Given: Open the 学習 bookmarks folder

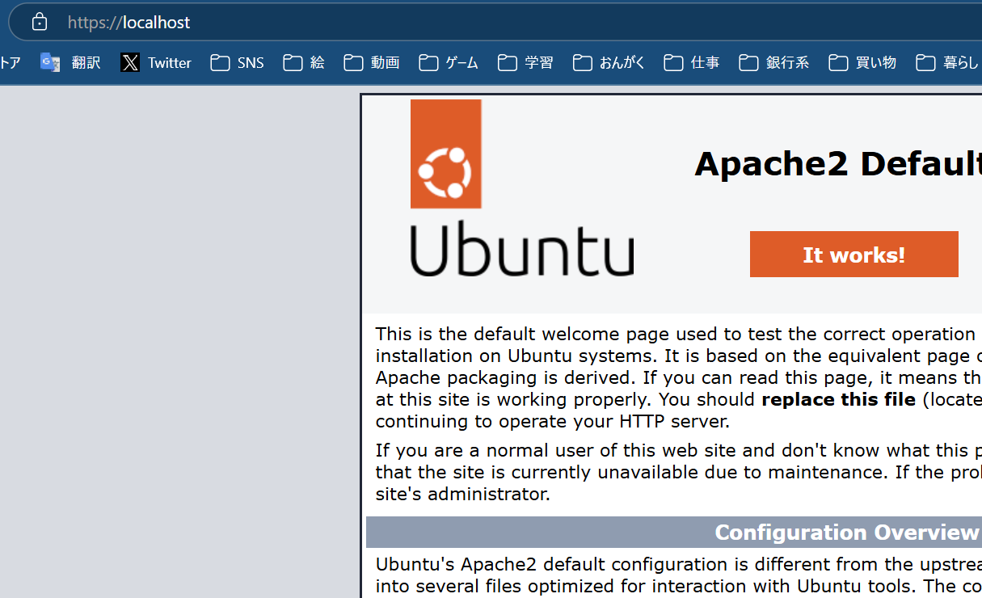Looking at the screenshot, I should (525, 62).
